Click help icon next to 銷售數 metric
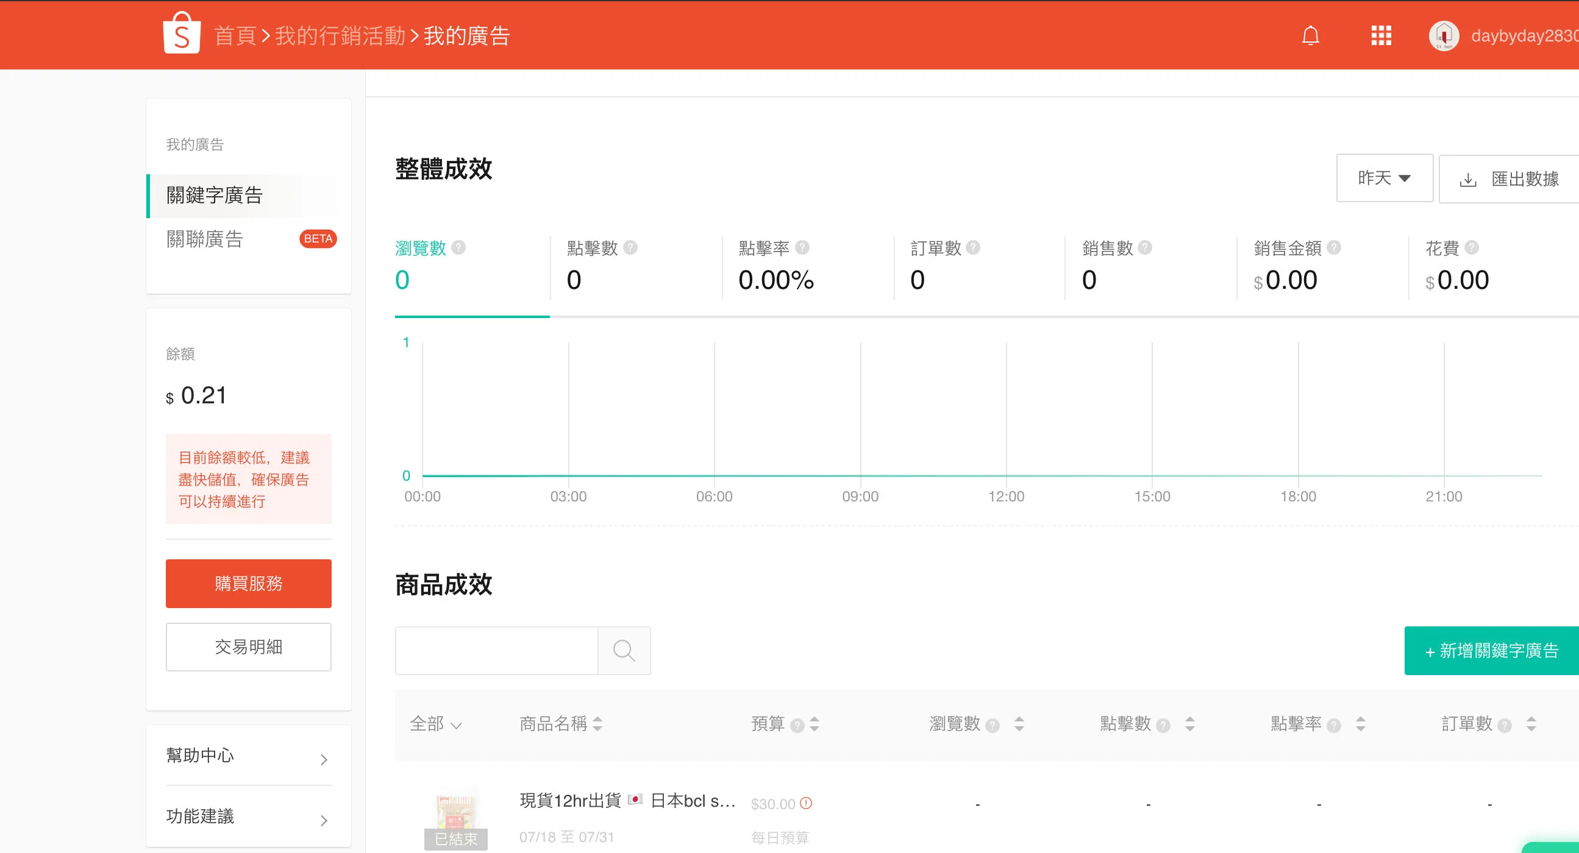 [x=1144, y=247]
